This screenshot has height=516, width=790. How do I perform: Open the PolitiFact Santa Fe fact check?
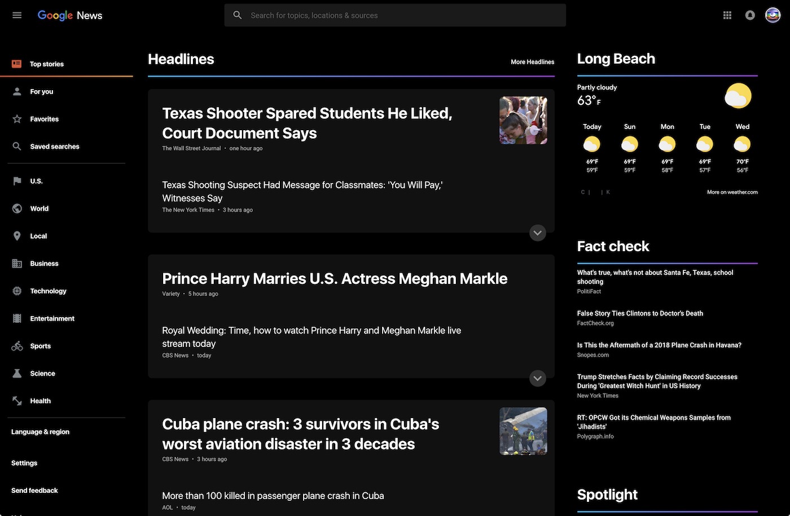(x=655, y=277)
